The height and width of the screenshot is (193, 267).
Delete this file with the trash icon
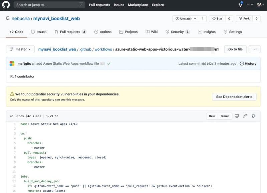click(253, 116)
